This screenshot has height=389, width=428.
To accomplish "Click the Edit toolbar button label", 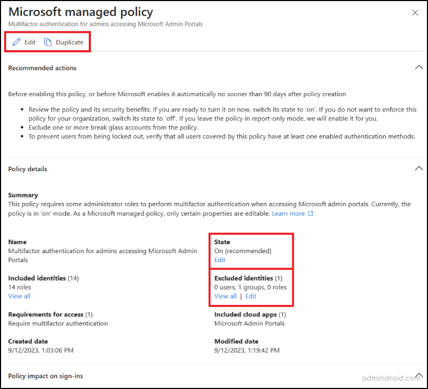I will pyautogui.click(x=30, y=42).
